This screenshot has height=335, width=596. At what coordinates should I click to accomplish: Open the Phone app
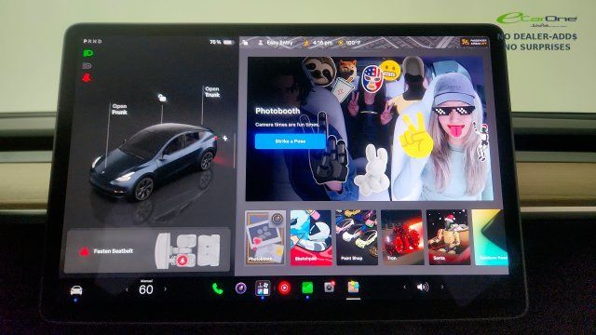pyautogui.click(x=217, y=288)
